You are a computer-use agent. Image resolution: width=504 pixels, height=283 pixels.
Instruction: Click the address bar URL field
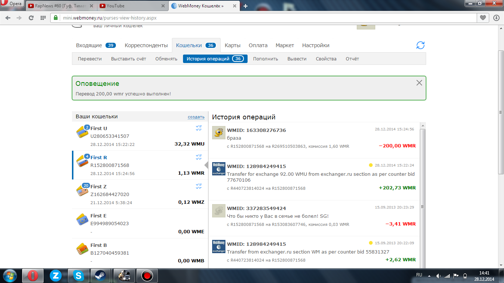coord(263,18)
